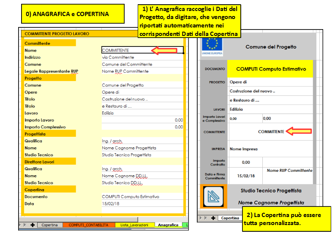
Task: Switch to the COMPUTI_CONTABILITA sheet tab
Action: click(88, 225)
